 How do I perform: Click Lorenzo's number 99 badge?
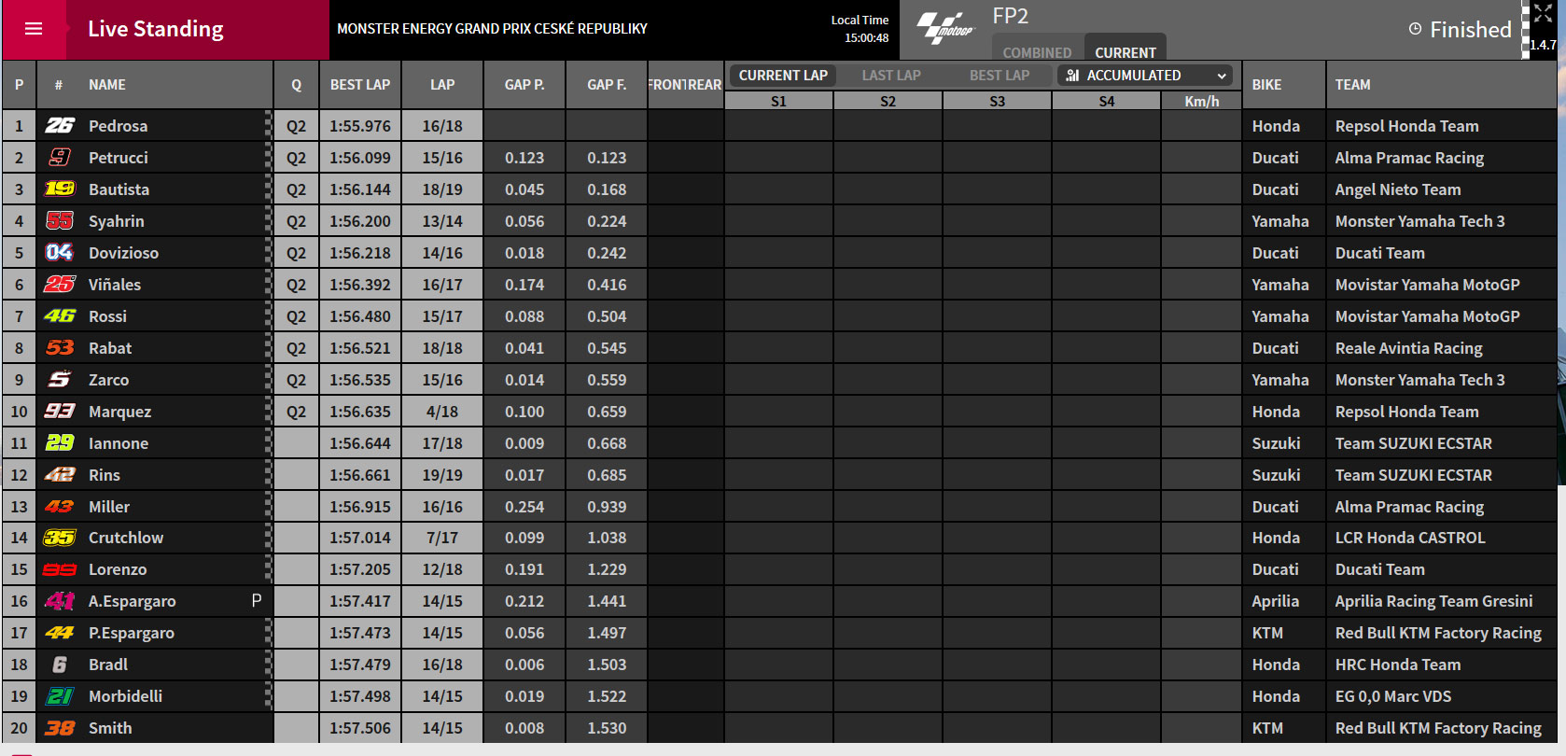60,569
